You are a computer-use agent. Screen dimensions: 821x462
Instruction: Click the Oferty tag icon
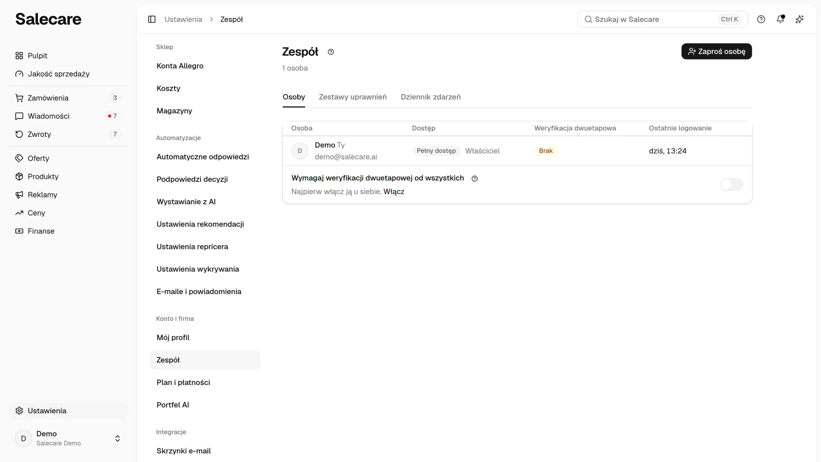(19, 158)
